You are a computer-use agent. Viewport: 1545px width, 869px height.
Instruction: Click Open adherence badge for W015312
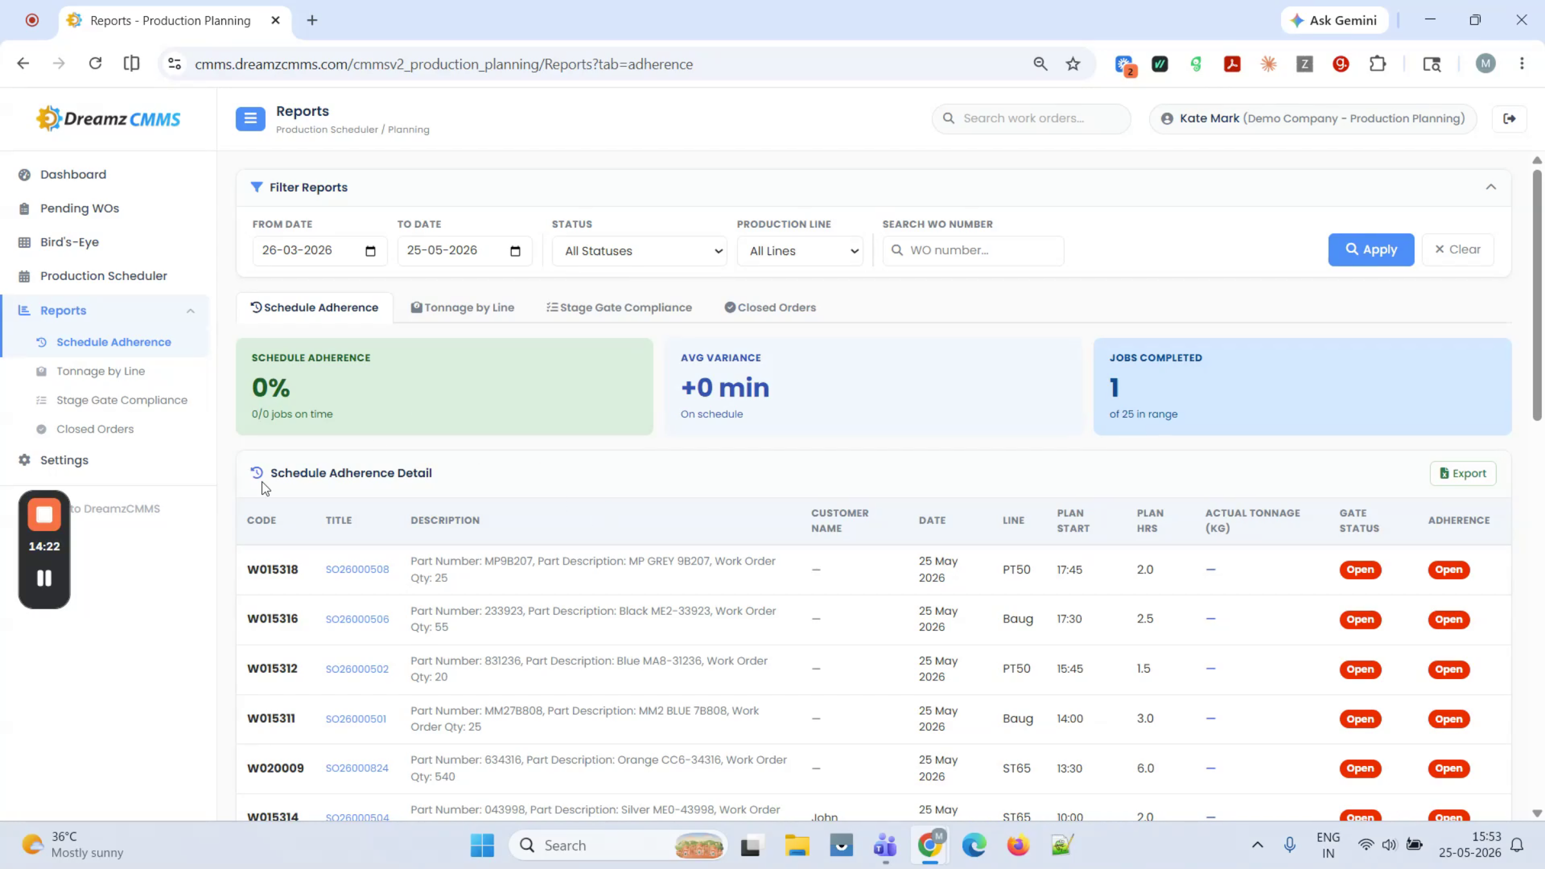[1448, 669]
